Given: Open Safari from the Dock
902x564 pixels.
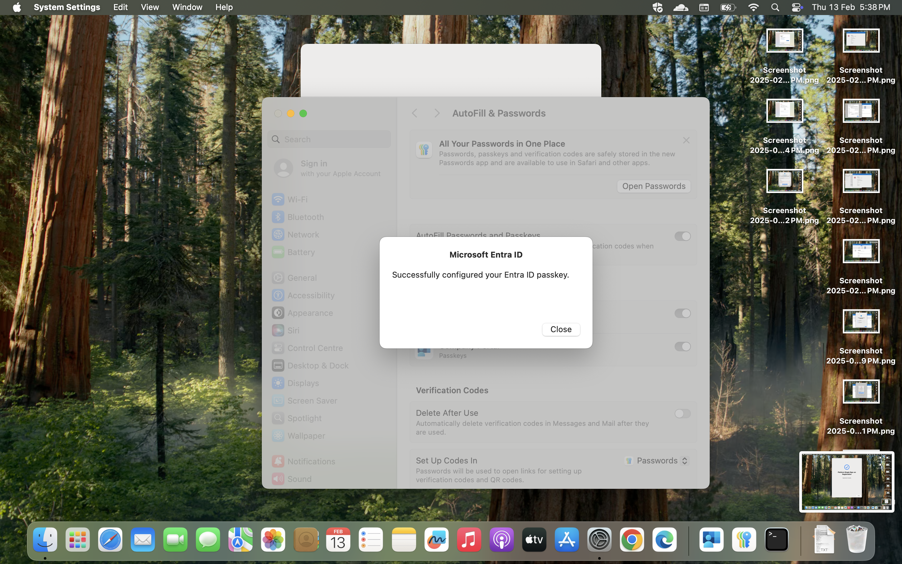Looking at the screenshot, I should [110, 539].
